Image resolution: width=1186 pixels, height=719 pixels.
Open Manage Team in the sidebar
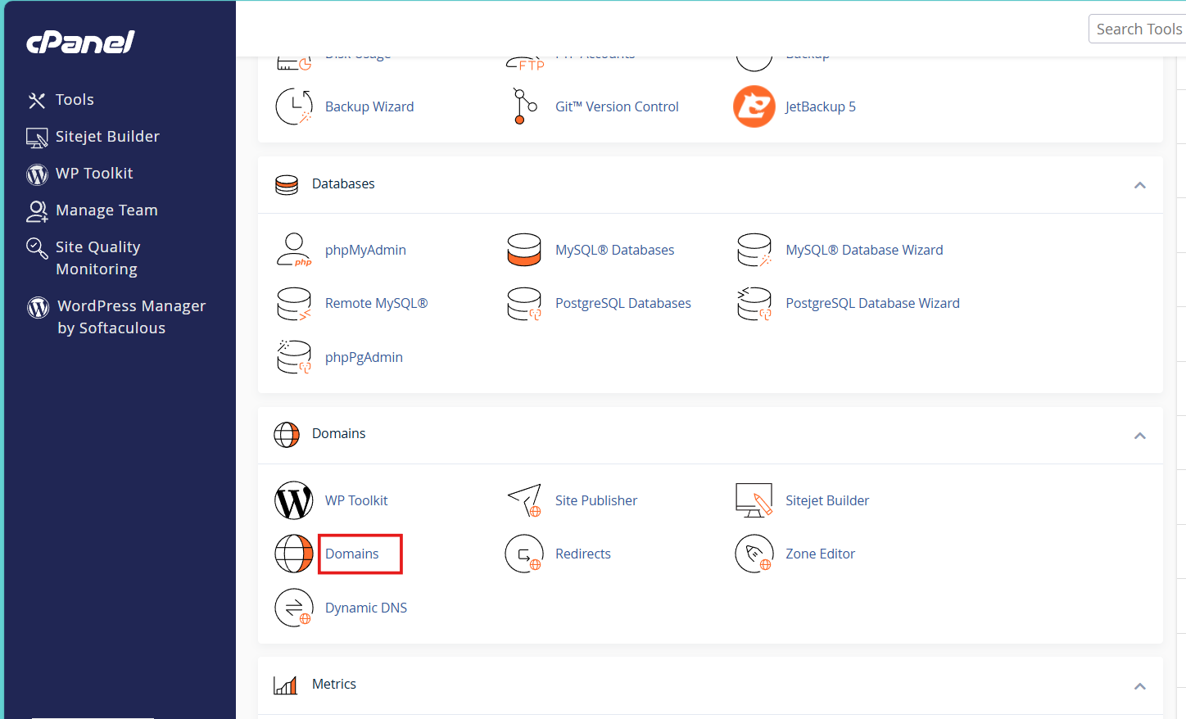(x=106, y=210)
